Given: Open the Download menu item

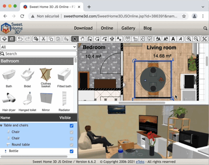Looking at the screenshot, I should tap(83, 28).
